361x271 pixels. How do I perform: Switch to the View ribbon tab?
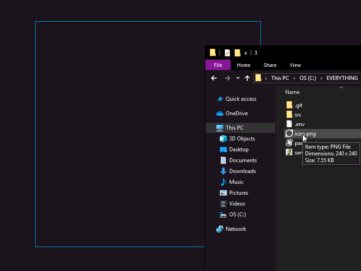coord(295,65)
